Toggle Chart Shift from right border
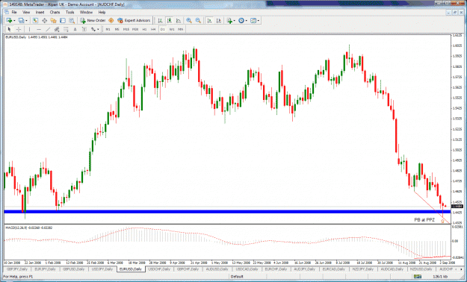The height and width of the screenshot is (282, 467). [219, 21]
